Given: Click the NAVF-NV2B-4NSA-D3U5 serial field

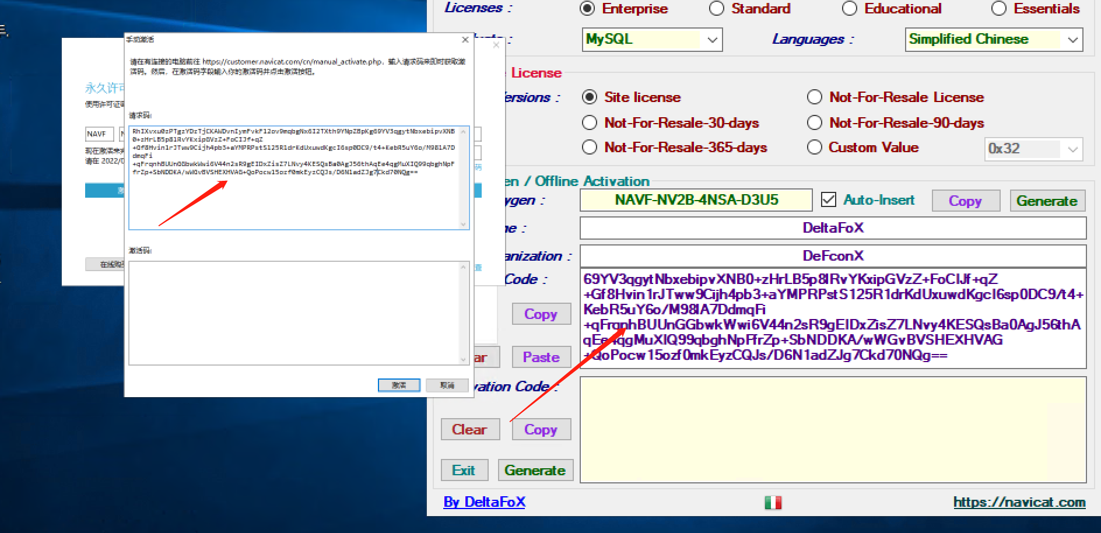Looking at the screenshot, I should [x=696, y=200].
